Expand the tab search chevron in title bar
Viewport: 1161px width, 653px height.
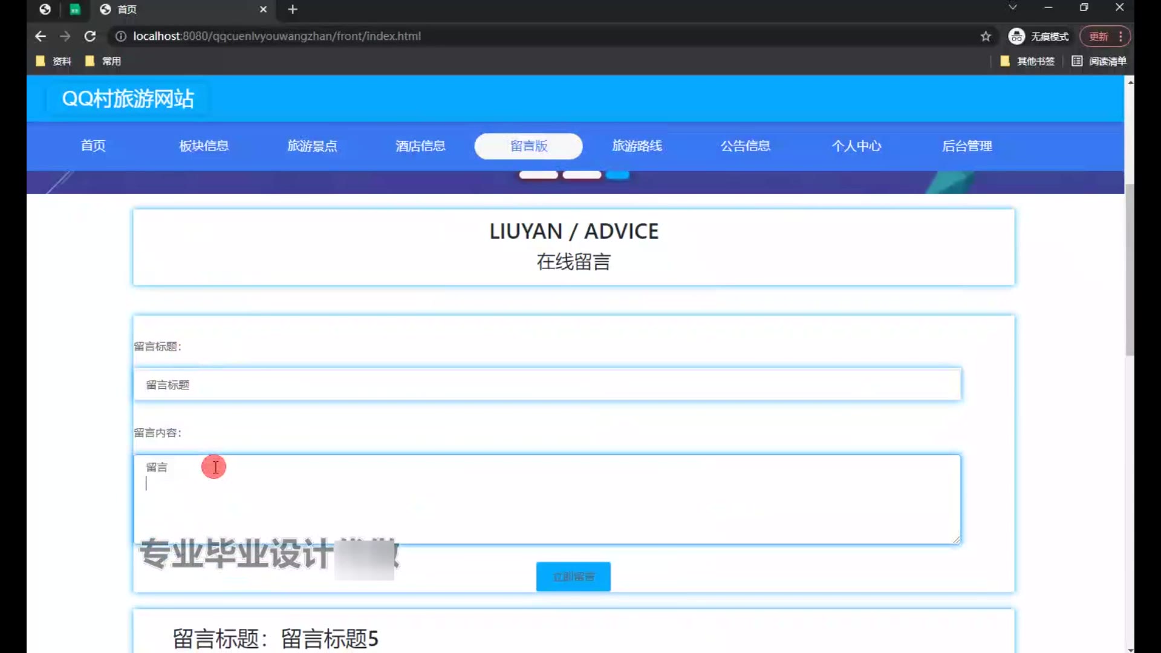[1013, 7]
